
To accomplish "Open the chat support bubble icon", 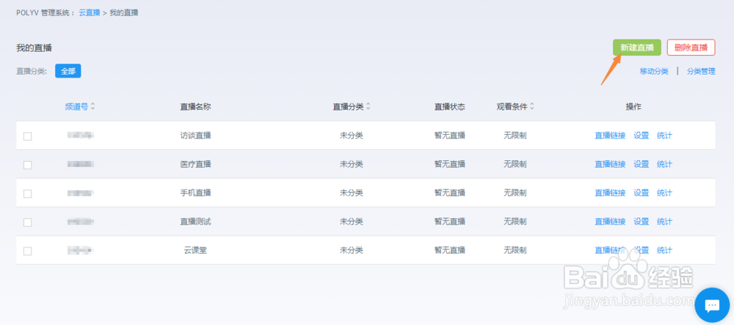I will pyautogui.click(x=712, y=306).
